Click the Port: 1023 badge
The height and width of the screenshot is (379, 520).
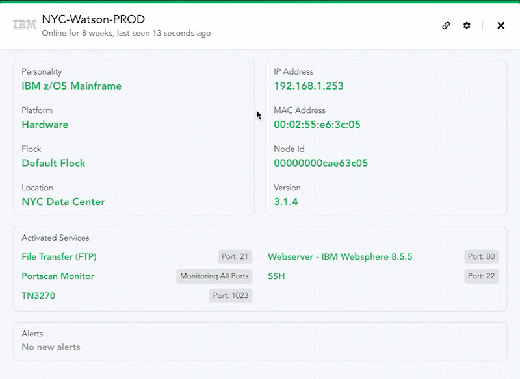231,295
